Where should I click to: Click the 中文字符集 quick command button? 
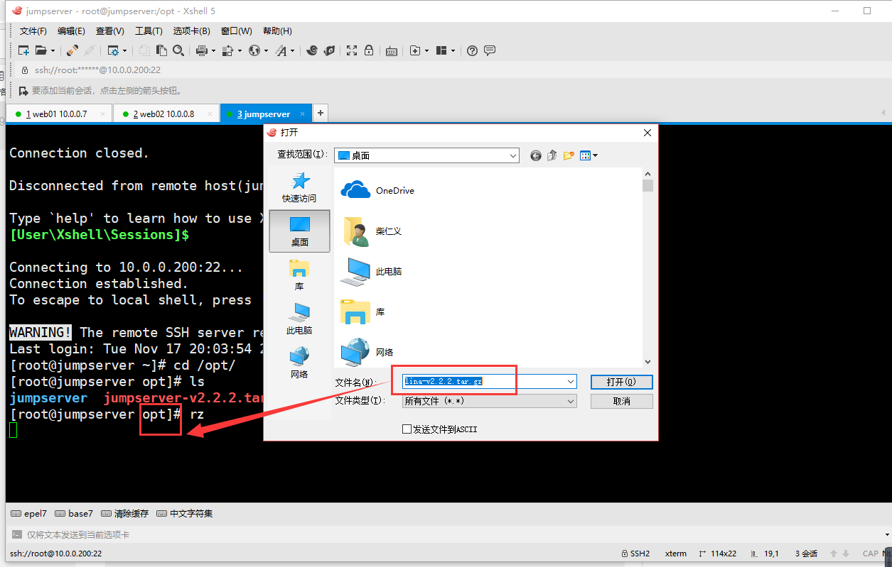click(x=184, y=513)
